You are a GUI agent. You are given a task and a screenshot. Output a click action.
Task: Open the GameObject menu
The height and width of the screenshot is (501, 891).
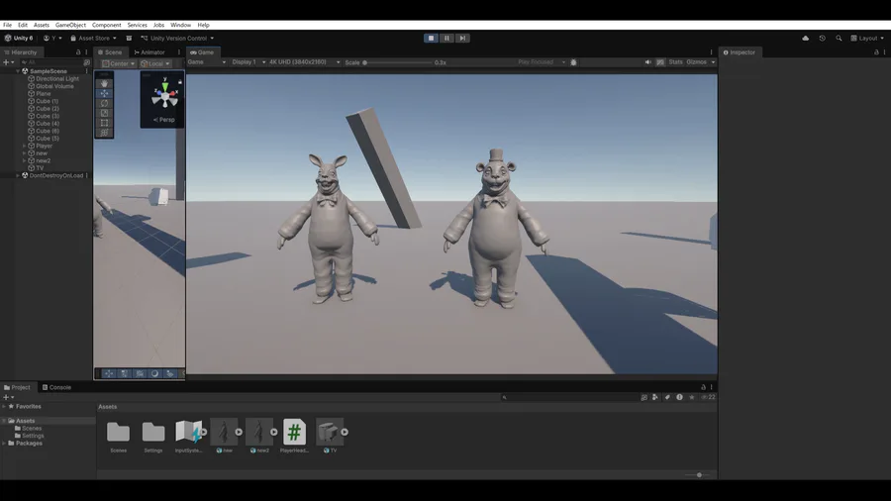click(70, 25)
